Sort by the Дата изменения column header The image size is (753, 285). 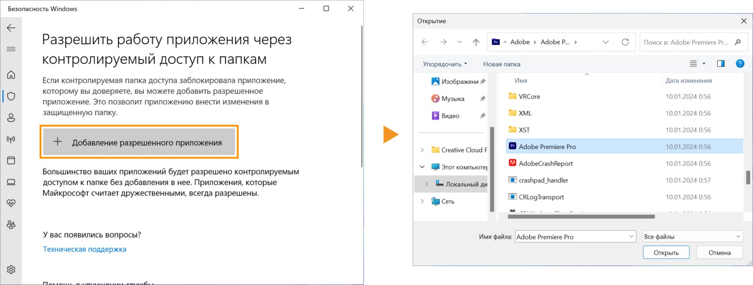688,80
